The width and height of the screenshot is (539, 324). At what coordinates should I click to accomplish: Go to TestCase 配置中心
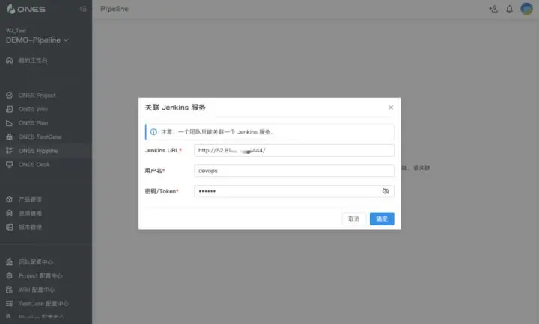[43, 303]
